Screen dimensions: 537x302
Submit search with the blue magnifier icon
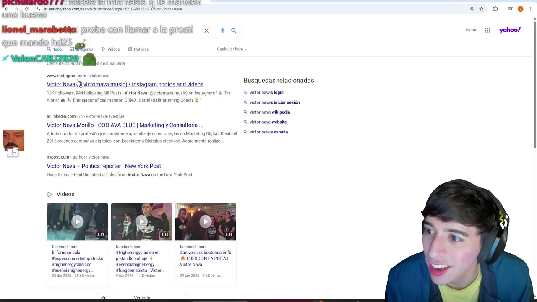point(234,30)
